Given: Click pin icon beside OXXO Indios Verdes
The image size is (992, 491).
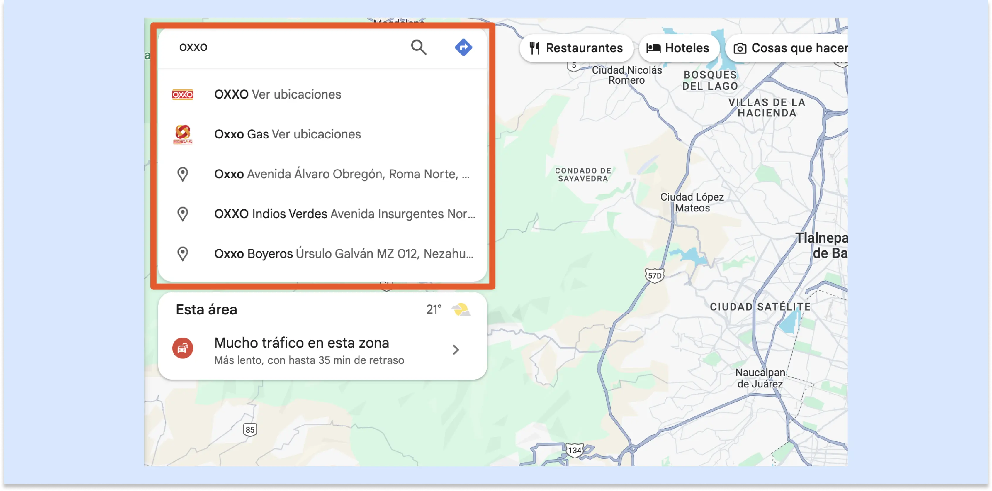Looking at the screenshot, I should coord(183,214).
